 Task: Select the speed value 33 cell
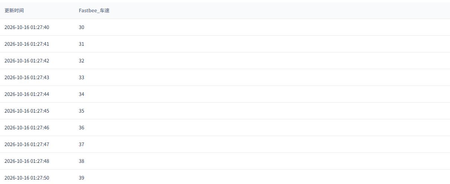(81, 77)
